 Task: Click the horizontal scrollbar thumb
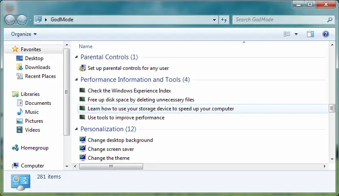click(x=111, y=166)
